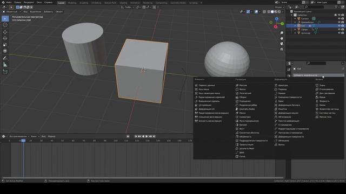Collapse the Collection tree in outliner
This screenshot has width=346, height=194.
292,15
